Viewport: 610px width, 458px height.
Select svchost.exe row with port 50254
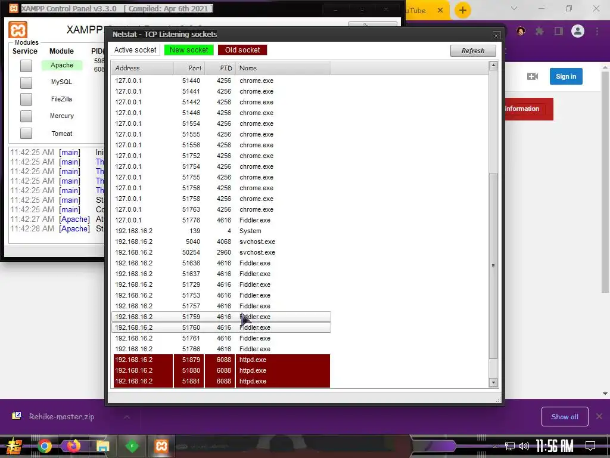pos(221,252)
